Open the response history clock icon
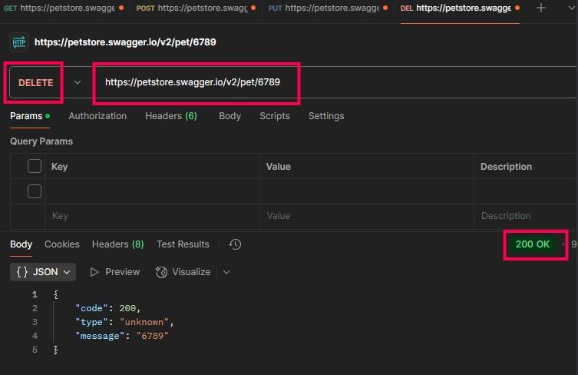 click(x=235, y=244)
